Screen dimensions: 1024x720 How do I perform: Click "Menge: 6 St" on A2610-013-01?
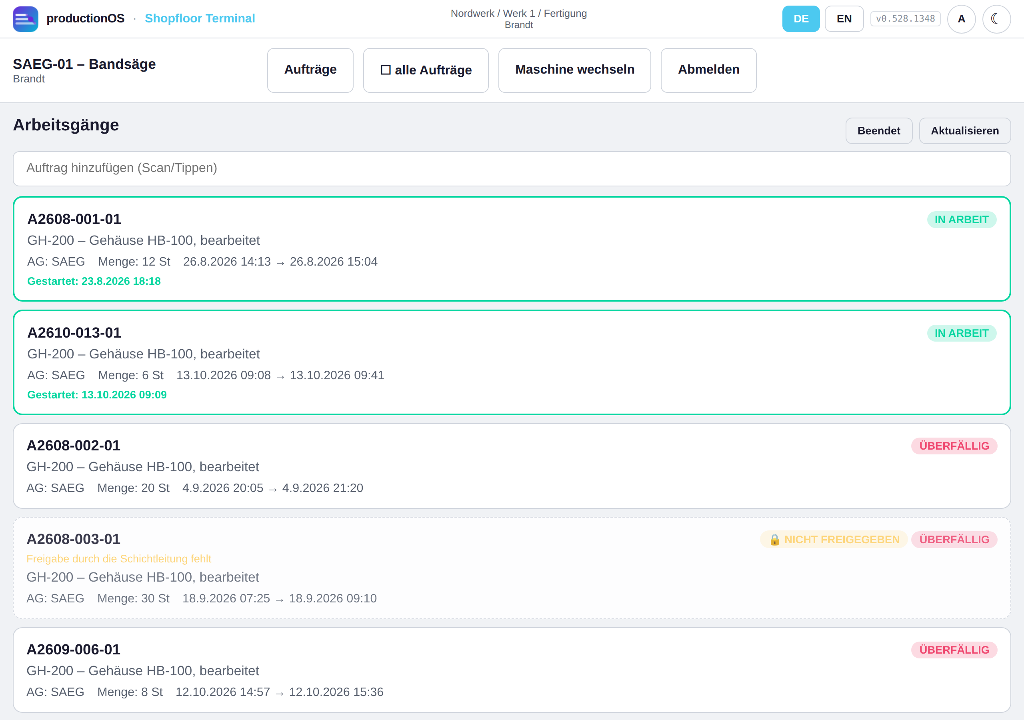click(x=131, y=375)
